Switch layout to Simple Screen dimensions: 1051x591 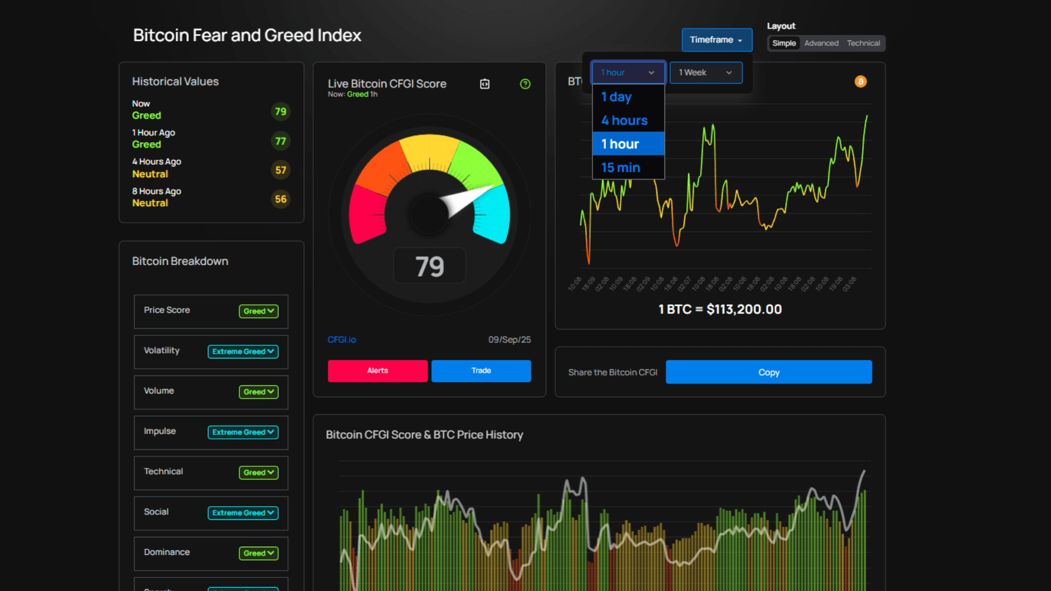click(x=784, y=43)
